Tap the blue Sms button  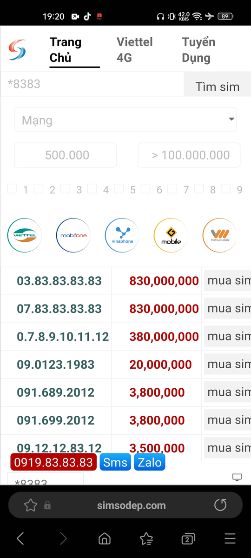click(115, 462)
